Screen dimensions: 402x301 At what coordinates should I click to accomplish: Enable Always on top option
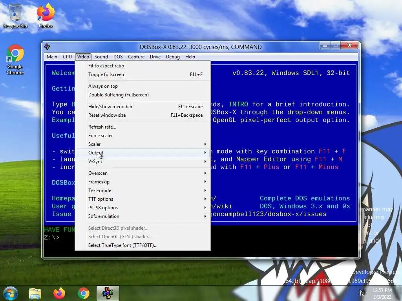143,86
